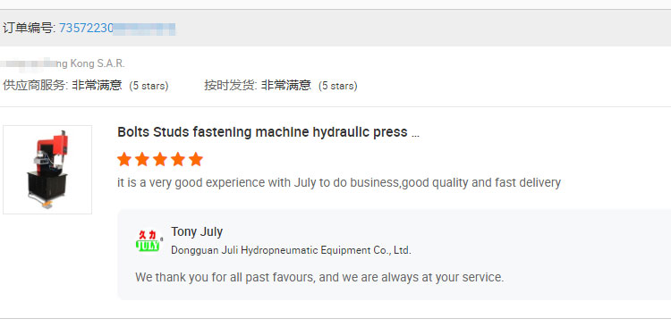This screenshot has width=671, height=327.
Task: Click the supplier reply about past favours
Action: [x=319, y=278]
